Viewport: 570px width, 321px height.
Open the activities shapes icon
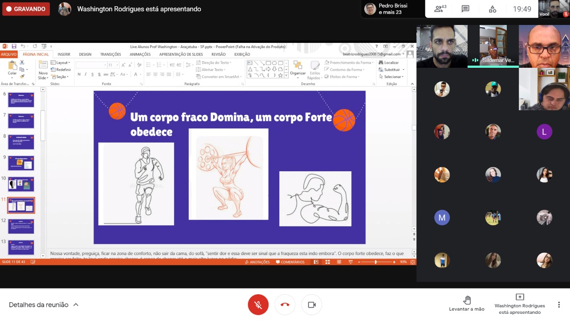point(493,9)
